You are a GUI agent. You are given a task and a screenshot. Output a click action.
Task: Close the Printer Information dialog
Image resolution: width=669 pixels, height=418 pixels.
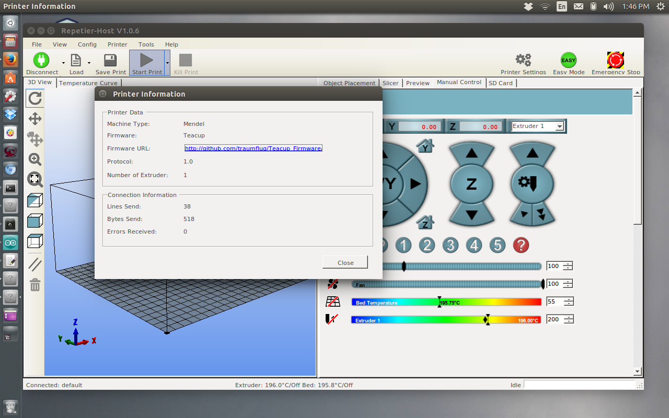[x=345, y=263]
